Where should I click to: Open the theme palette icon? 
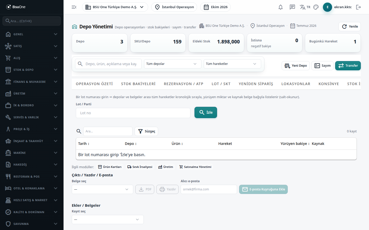point(316,7)
